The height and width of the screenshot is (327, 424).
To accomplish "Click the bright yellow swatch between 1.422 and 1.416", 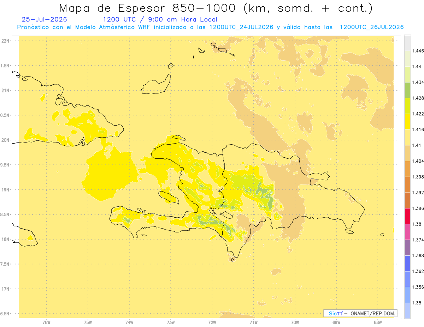I will (x=407, y=122).
